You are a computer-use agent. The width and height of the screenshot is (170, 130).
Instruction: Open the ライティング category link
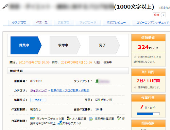coord(38,90)
